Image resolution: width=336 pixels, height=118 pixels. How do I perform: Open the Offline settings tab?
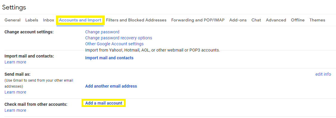click(x=298, y=20)
